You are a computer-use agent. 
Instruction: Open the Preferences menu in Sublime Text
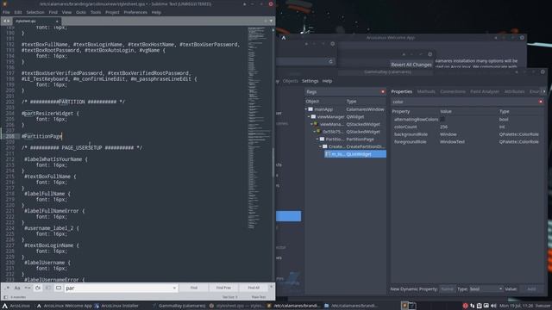(135, 12)
